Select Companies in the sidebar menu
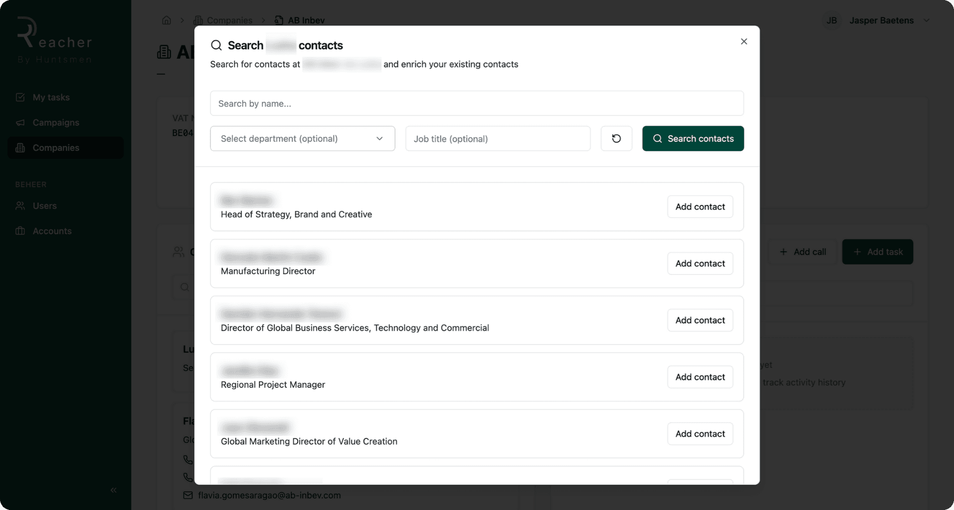 click(x=56, y=147)
